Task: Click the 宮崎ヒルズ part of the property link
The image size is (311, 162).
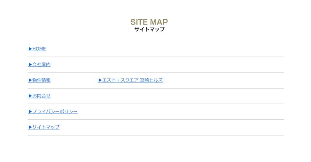Action: click(151, 80)
